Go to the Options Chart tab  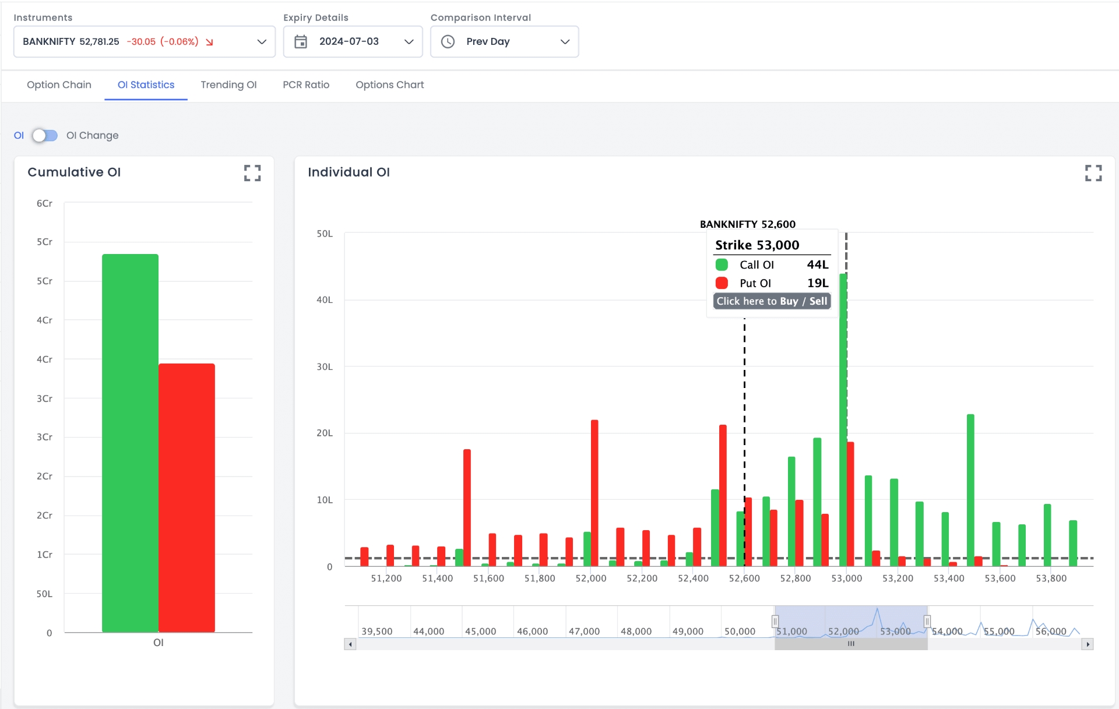[389, 84]
